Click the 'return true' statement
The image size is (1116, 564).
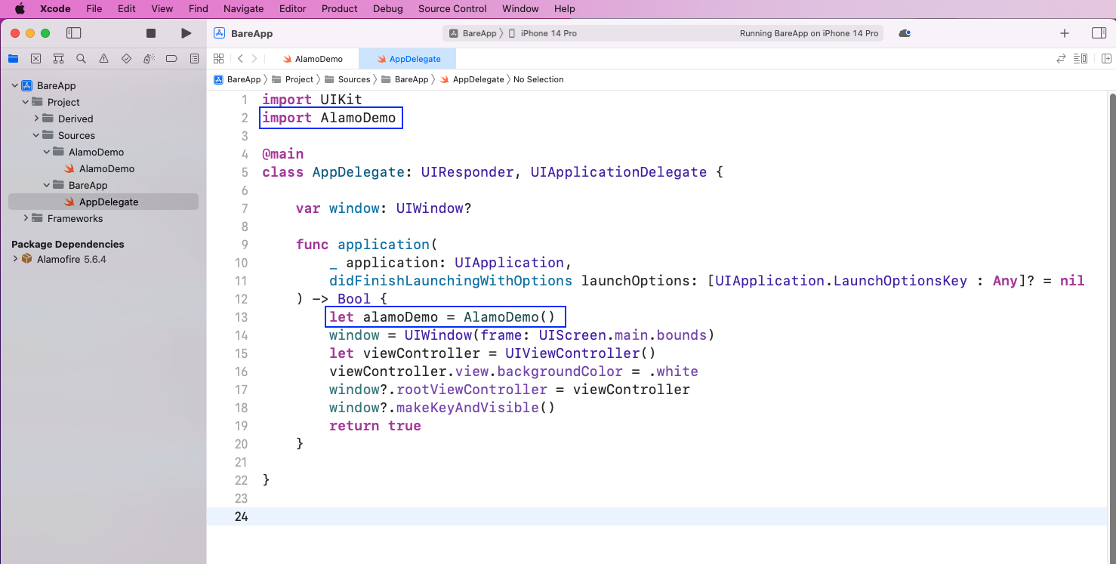coord(375,426)
